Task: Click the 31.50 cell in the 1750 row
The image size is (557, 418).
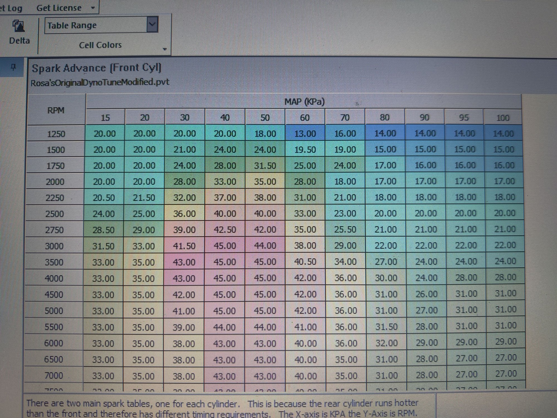Action: tap(265, 166)
